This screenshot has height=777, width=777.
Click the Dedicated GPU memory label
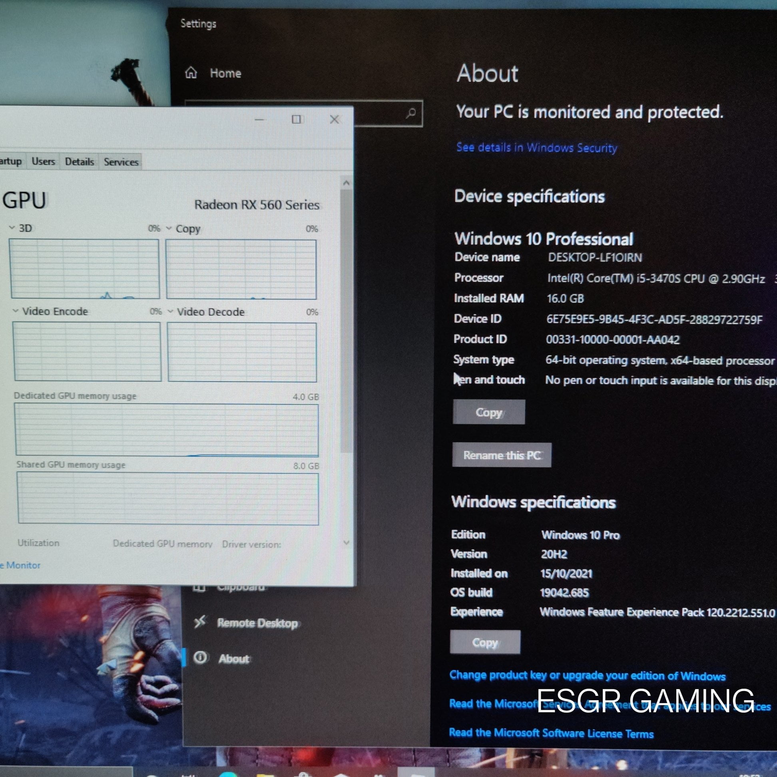(163, 544)
